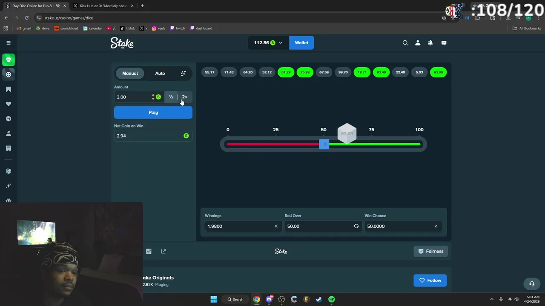
Task: Double the bet with 2× button
Action: pyautogui.click(x=185, y=97)
